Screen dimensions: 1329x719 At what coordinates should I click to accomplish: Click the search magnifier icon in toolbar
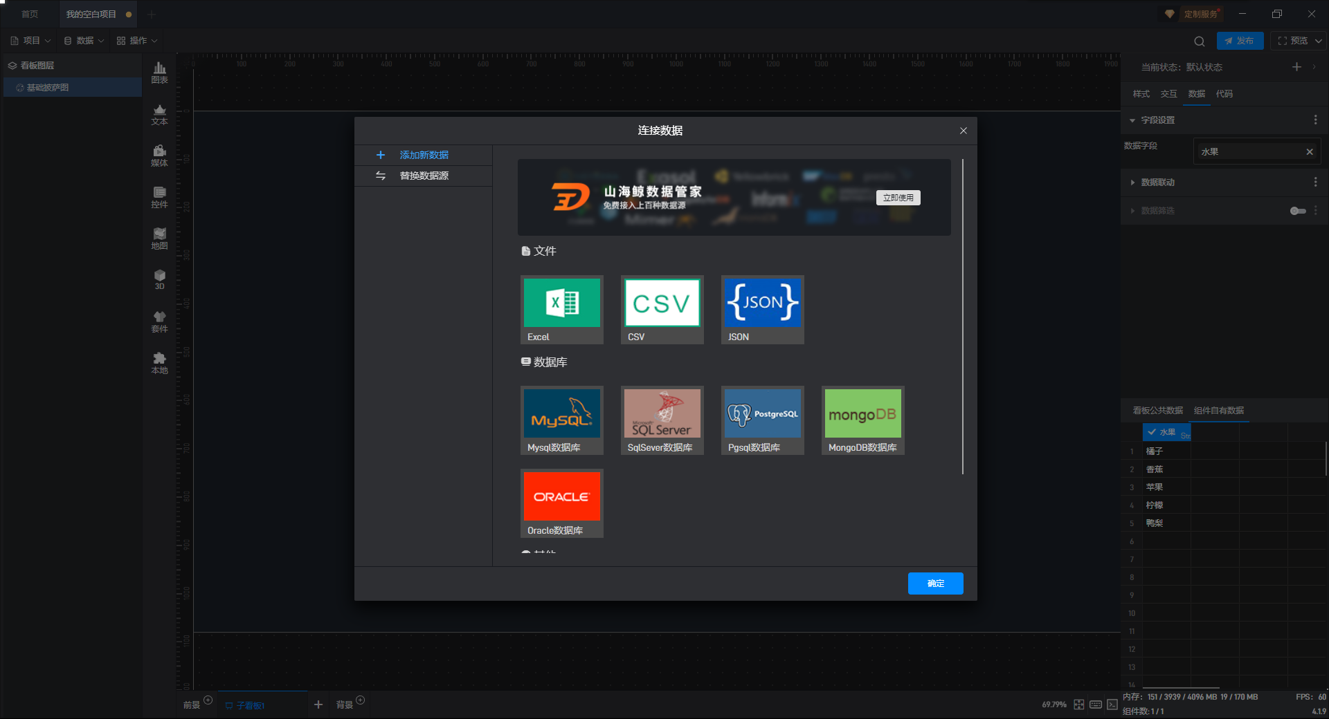1200,41
